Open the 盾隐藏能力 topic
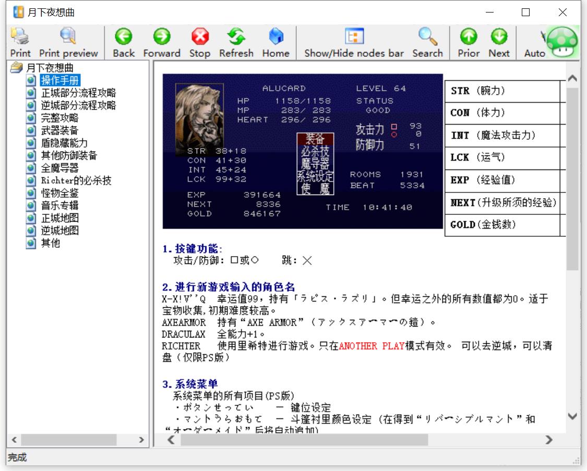This screenshot has width=587, height=471. pyautogui.click(x=64, y=143)
